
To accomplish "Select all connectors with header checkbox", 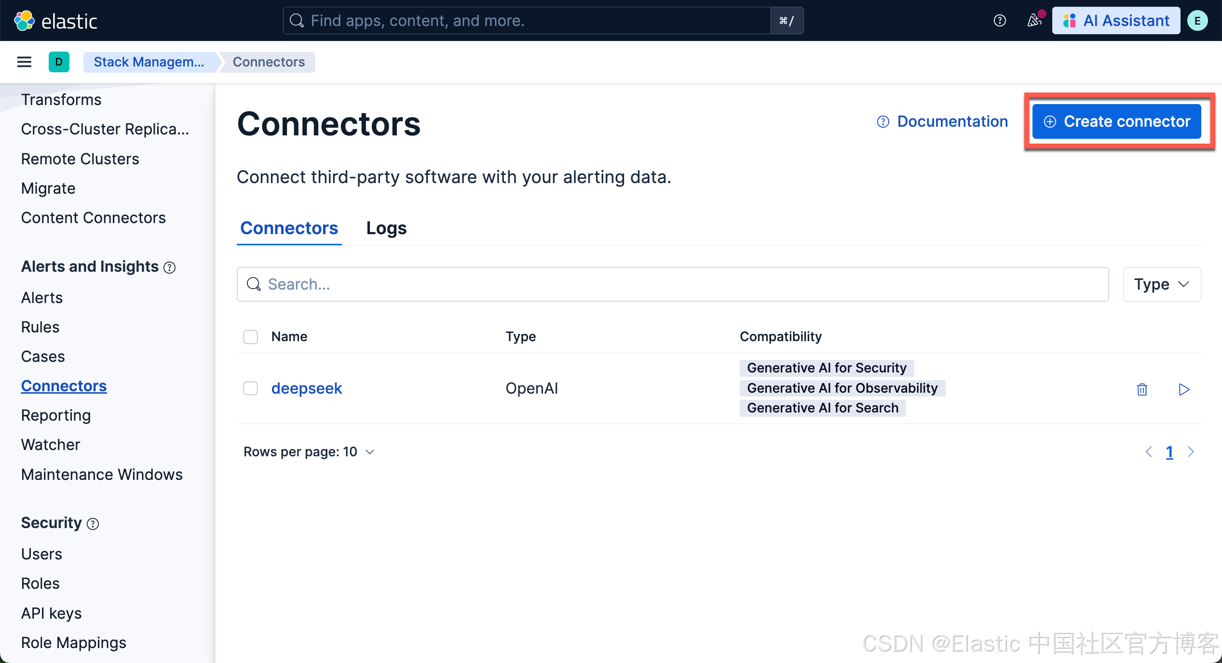I will (x=250, y=336).
